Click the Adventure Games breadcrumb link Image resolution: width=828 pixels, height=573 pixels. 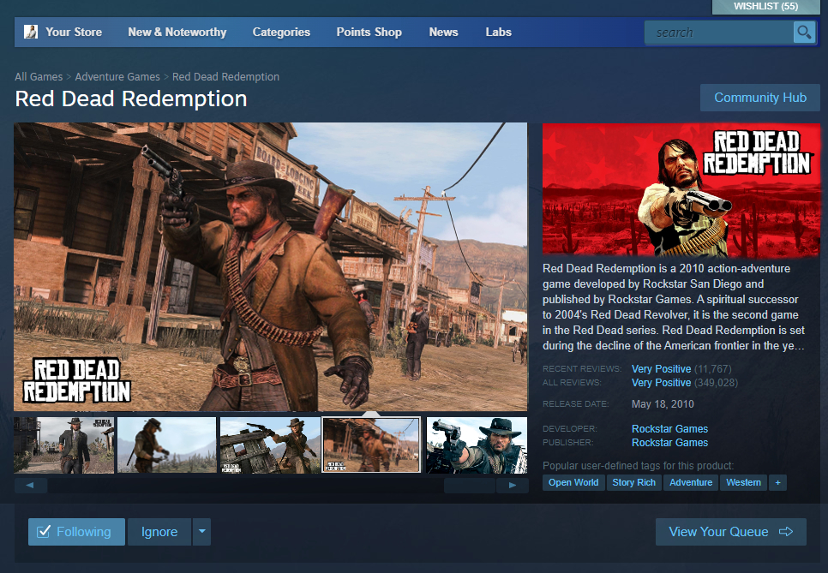tap(117, 76)
